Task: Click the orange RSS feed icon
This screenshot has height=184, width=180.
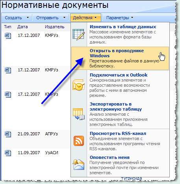Action: (79, 141)
